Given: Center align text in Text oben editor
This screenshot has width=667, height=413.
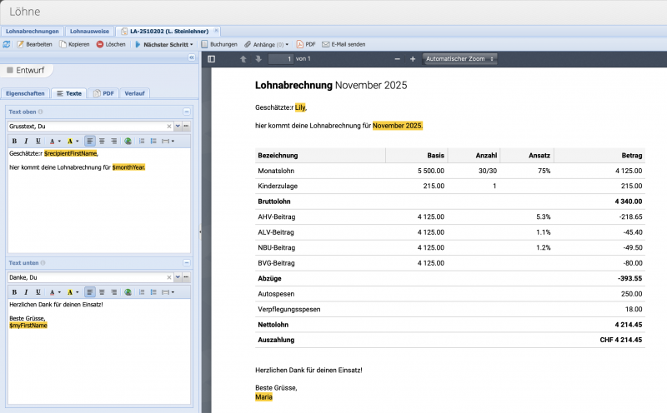Looking at the screenshot, I should point(102,141).
